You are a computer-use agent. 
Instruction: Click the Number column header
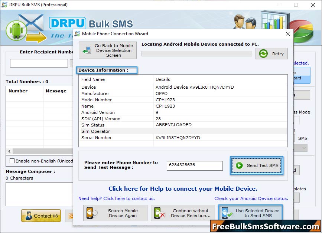click(x=25, y=91)
